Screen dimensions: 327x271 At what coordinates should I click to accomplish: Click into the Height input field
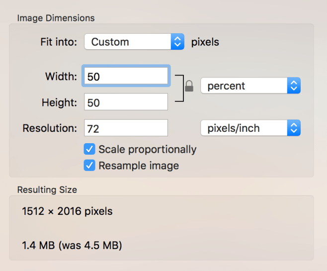click(x=126, y=102)
